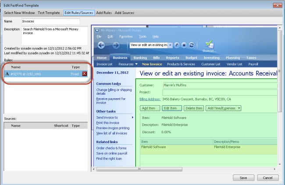Switch to the Reports tab
The width and height of the screenshot is (285, 185).
[172, 57]
